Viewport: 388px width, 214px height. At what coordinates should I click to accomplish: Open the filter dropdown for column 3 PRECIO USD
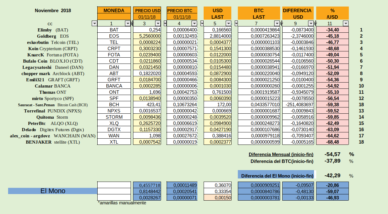[x=158, y=23]
